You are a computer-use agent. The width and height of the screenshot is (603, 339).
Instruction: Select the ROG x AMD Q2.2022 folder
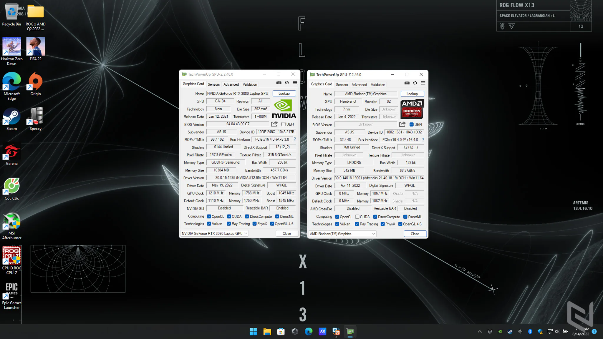tap(36, 17)
